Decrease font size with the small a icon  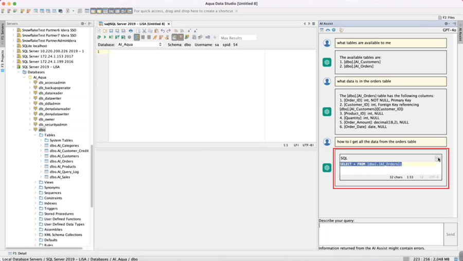coord(189,31)
